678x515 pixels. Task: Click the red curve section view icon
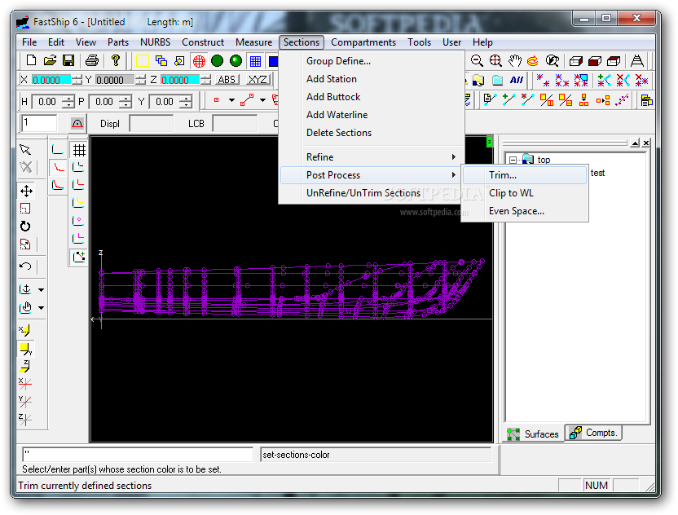(58, 167)
